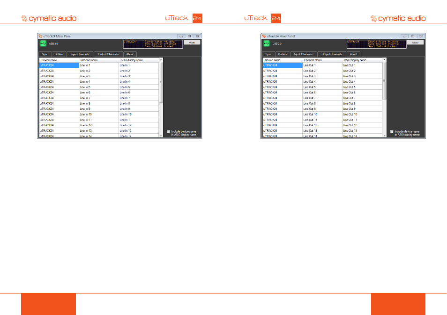The width and height of the screenshot is (447, 315).
Task: Click ASIO display name cell Line In 7
Action: (139, 98)
